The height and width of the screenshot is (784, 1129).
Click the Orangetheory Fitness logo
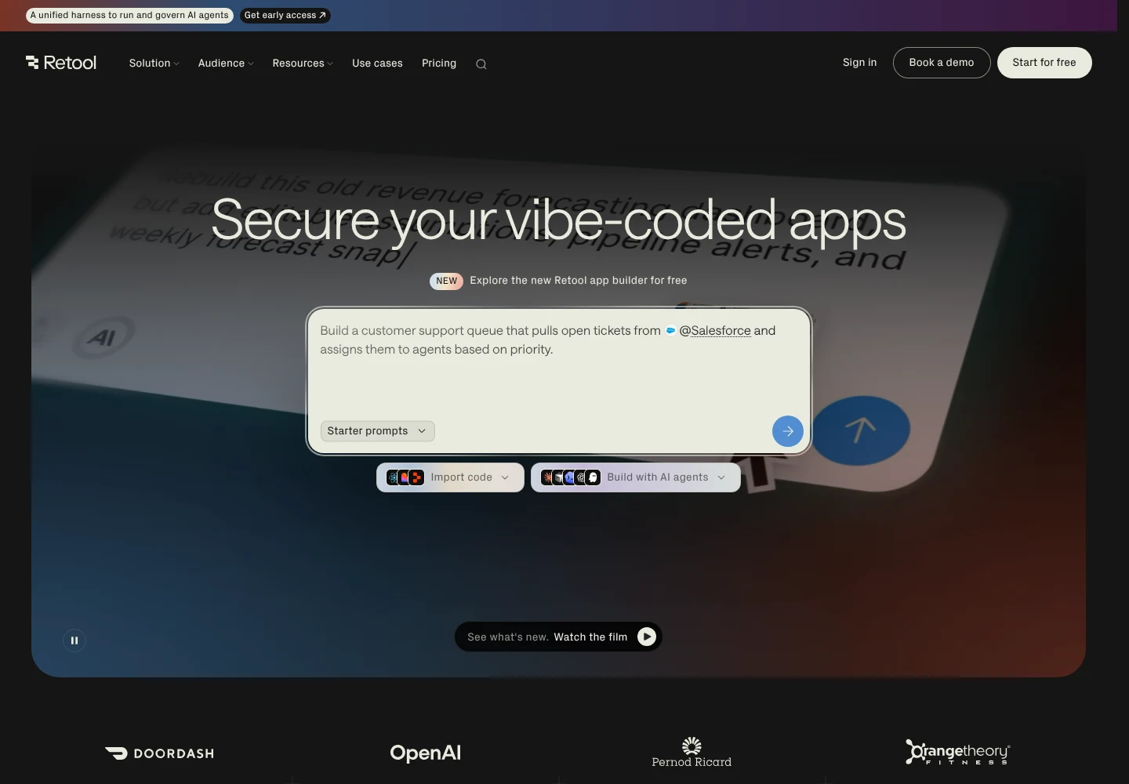click(x=958, y=752)
